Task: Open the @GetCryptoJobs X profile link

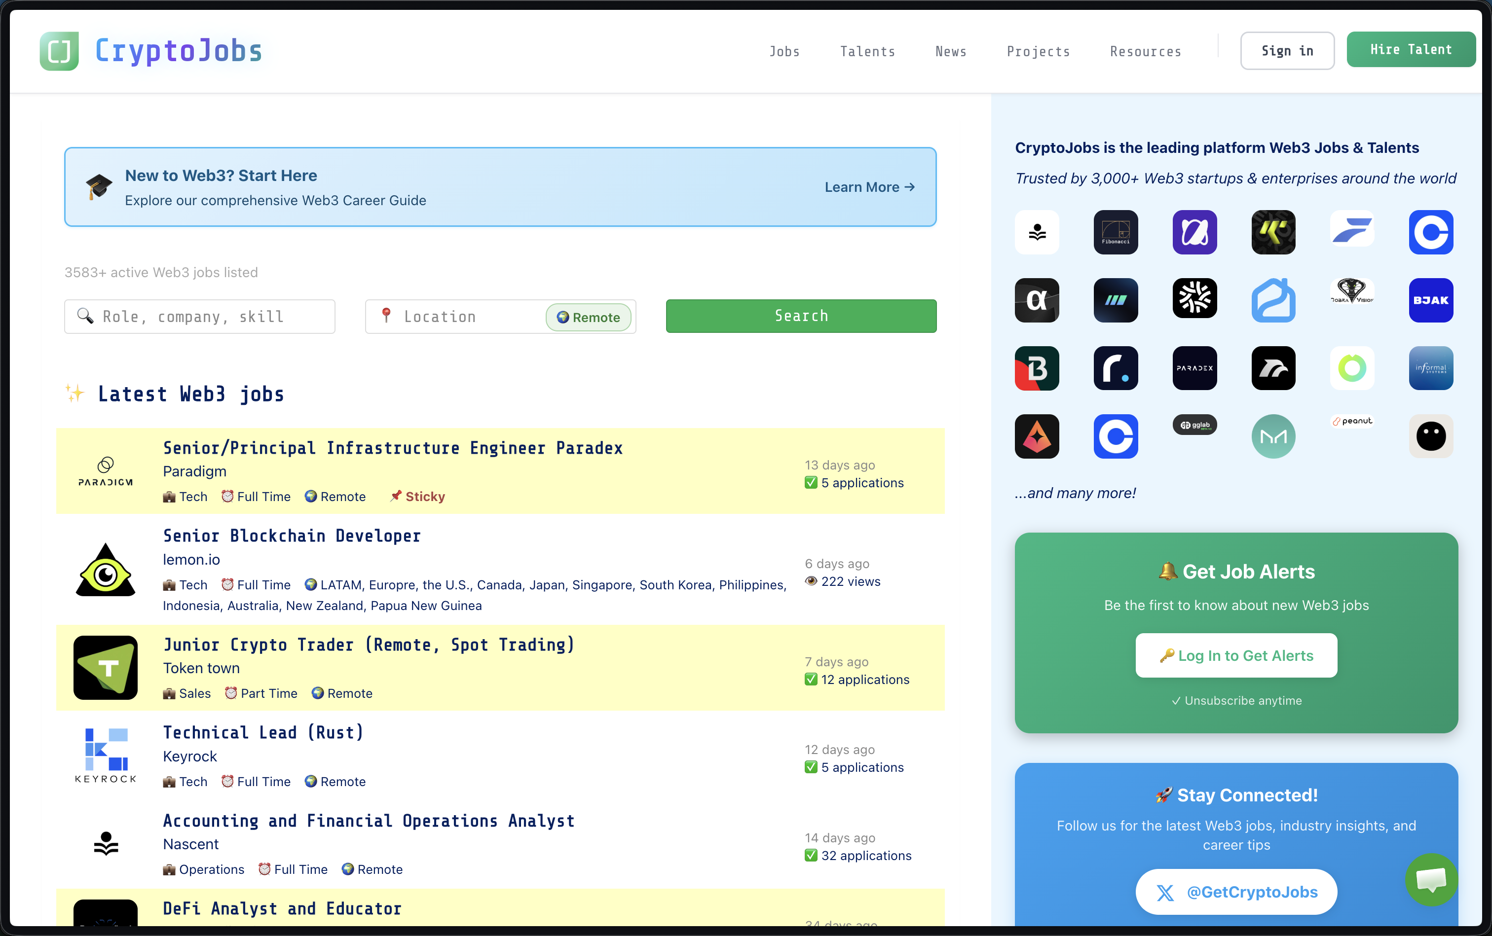Action: [1236, 892]
